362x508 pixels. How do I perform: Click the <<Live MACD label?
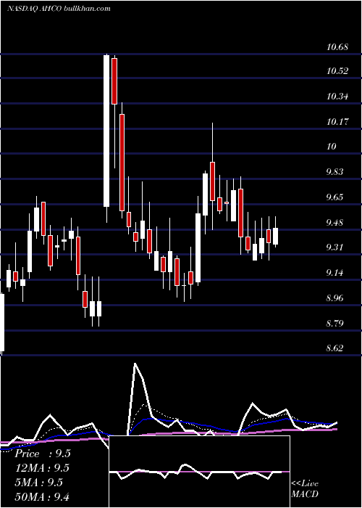[305, 488]
